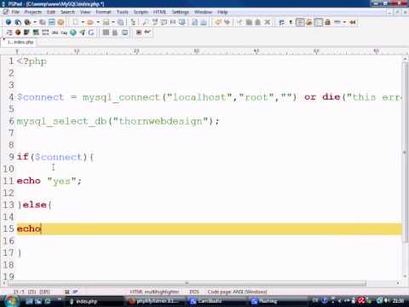Expand the dropdown next to ruler icon
This screenshot has height=307, width=409.
[344, 22]
